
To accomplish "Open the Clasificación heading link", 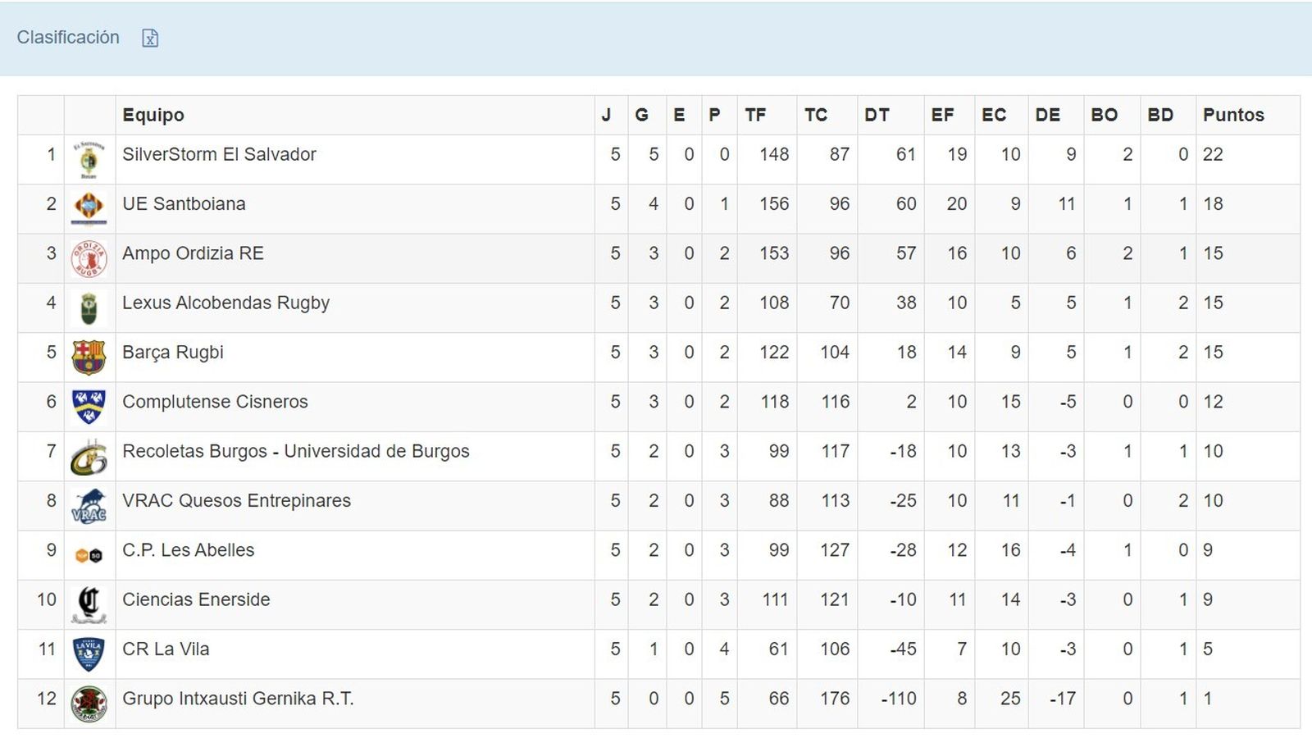I will click(68, 38).
